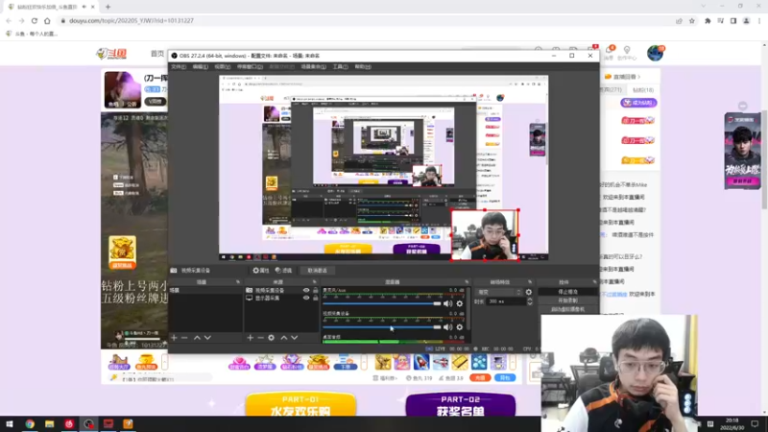Move the scene down with the down arrow
Viewport: 768px width, 432px height.
pos(207,338)
